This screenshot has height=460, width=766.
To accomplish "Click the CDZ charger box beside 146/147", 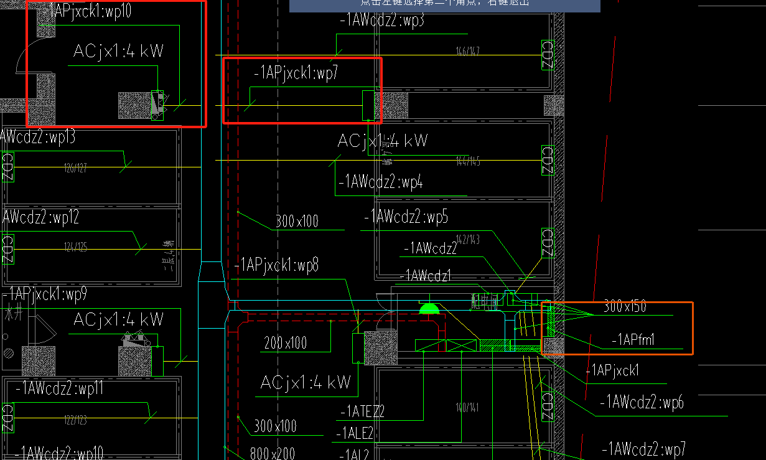I will (x=548, y=54).
